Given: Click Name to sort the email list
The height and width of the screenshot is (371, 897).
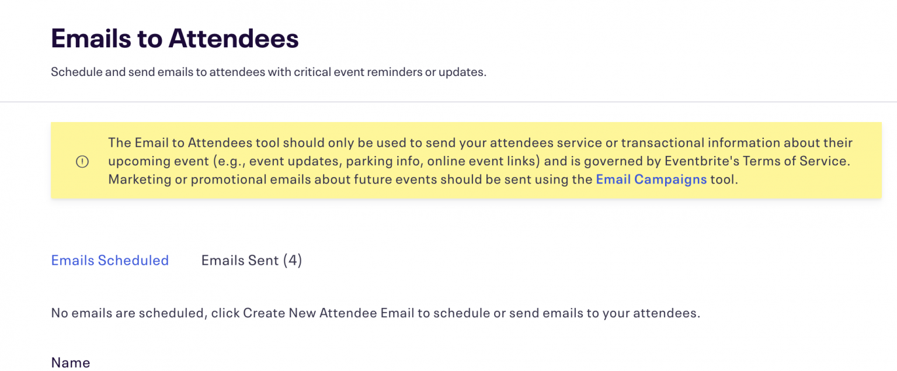Looking at the screenshot, I should coord(70,362).
